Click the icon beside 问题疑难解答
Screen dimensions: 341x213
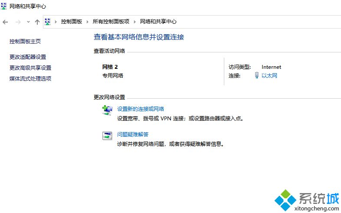click(107, 136)
